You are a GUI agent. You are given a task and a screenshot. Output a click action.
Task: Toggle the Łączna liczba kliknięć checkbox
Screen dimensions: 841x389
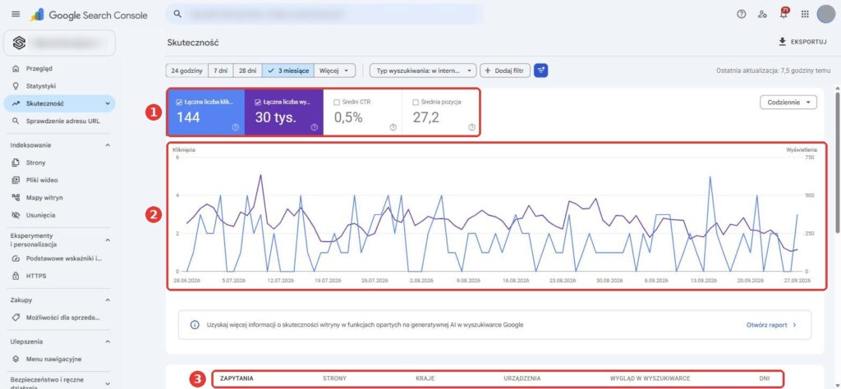179,103
